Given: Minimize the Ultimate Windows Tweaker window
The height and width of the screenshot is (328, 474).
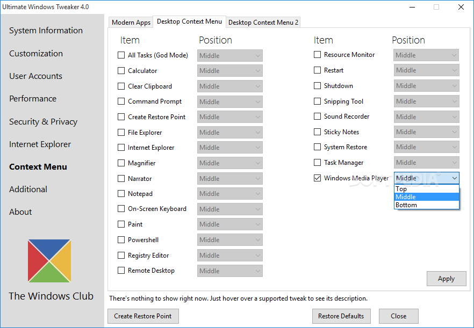Looking at the screenshot, I should coord(412,7).
